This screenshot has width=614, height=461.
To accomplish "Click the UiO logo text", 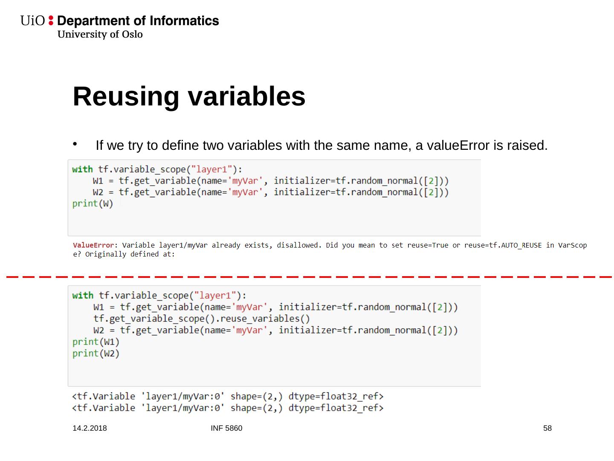I will click(32, 20).
